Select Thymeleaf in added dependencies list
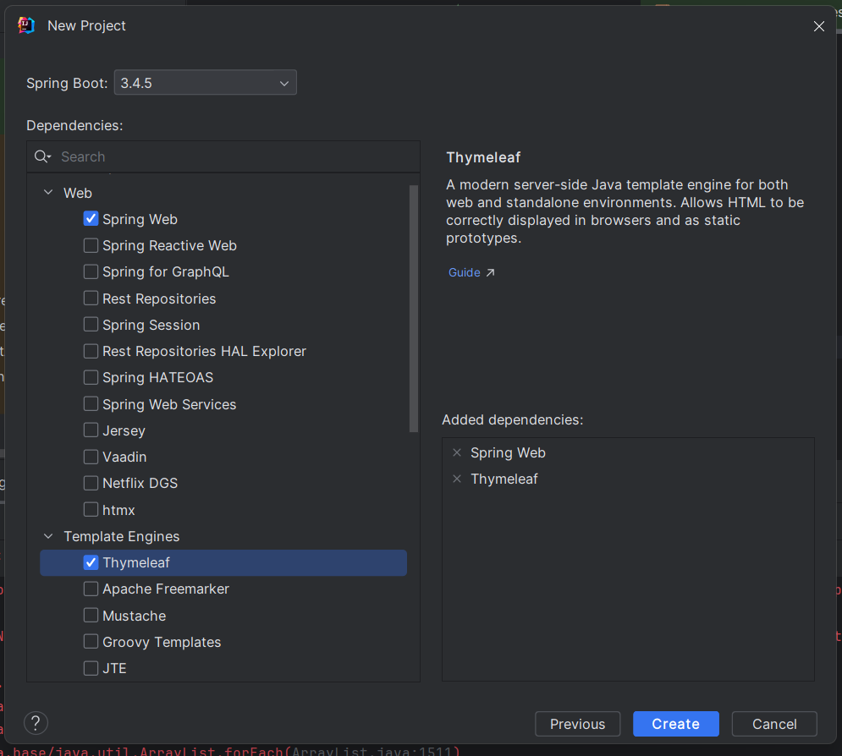The image size is (842, 756). click(504, 479)
